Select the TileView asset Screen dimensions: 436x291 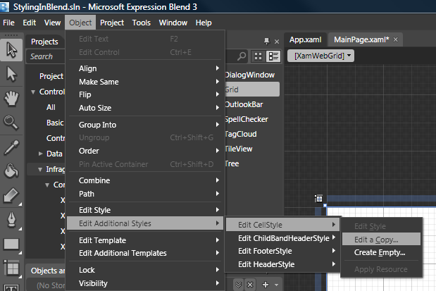click(239, 149)
